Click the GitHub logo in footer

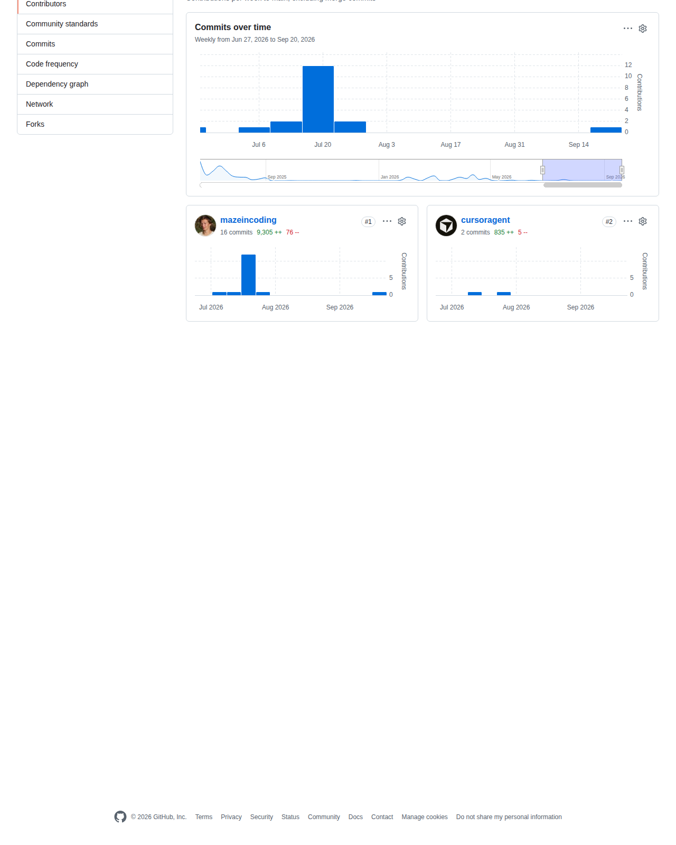pyautogui.click(x=120, y=817)
